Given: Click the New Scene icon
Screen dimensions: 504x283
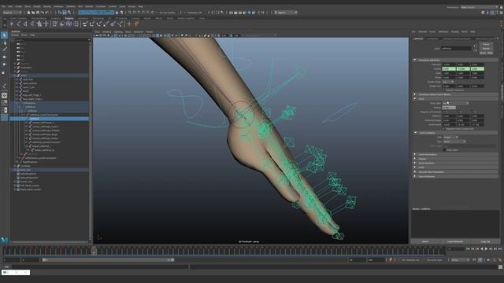Looking at the screenshot, I should (x=28, y=13).
